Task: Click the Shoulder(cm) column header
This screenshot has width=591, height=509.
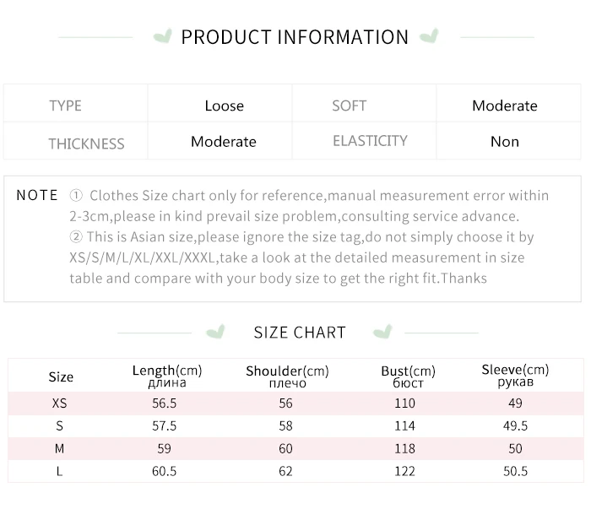Action: point(287,376)
